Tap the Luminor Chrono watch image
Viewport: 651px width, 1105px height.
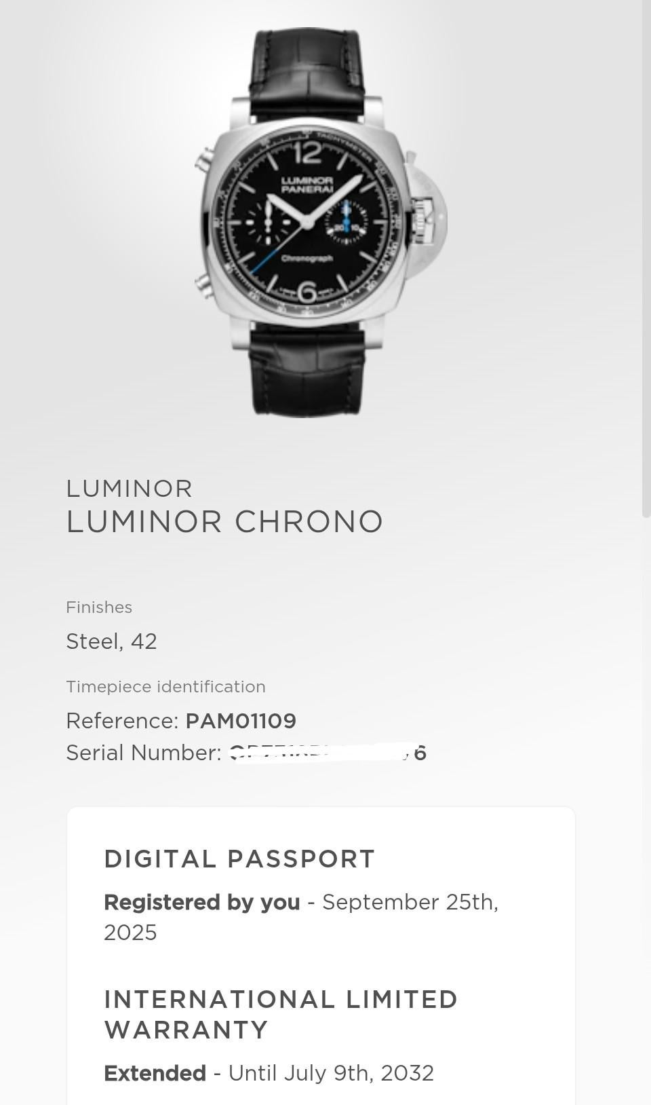pos(320,223)
